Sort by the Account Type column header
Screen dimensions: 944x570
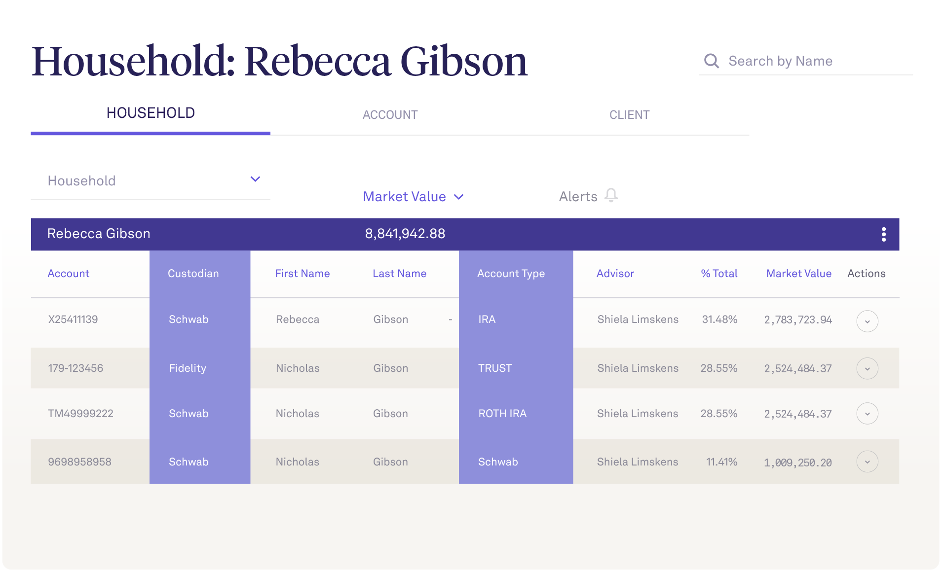point(511,274)
